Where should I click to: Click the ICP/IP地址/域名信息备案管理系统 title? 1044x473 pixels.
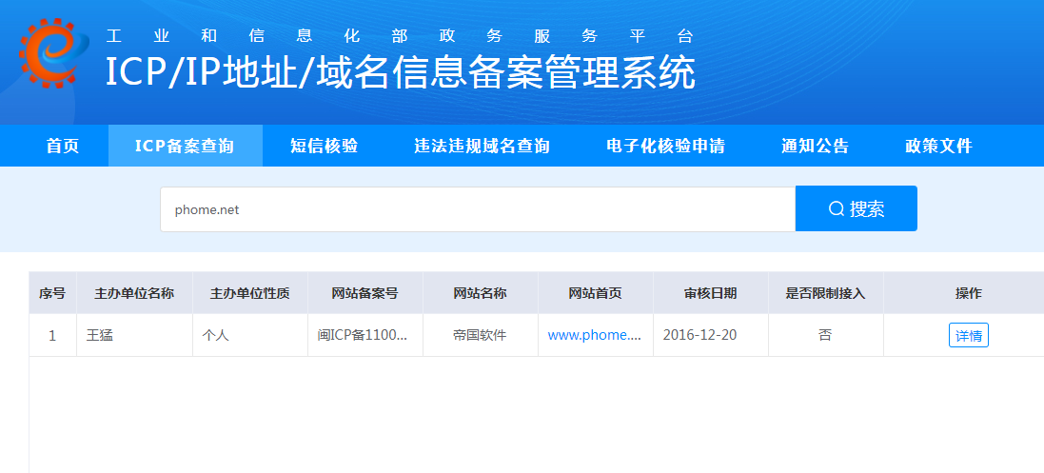(400, 73)
